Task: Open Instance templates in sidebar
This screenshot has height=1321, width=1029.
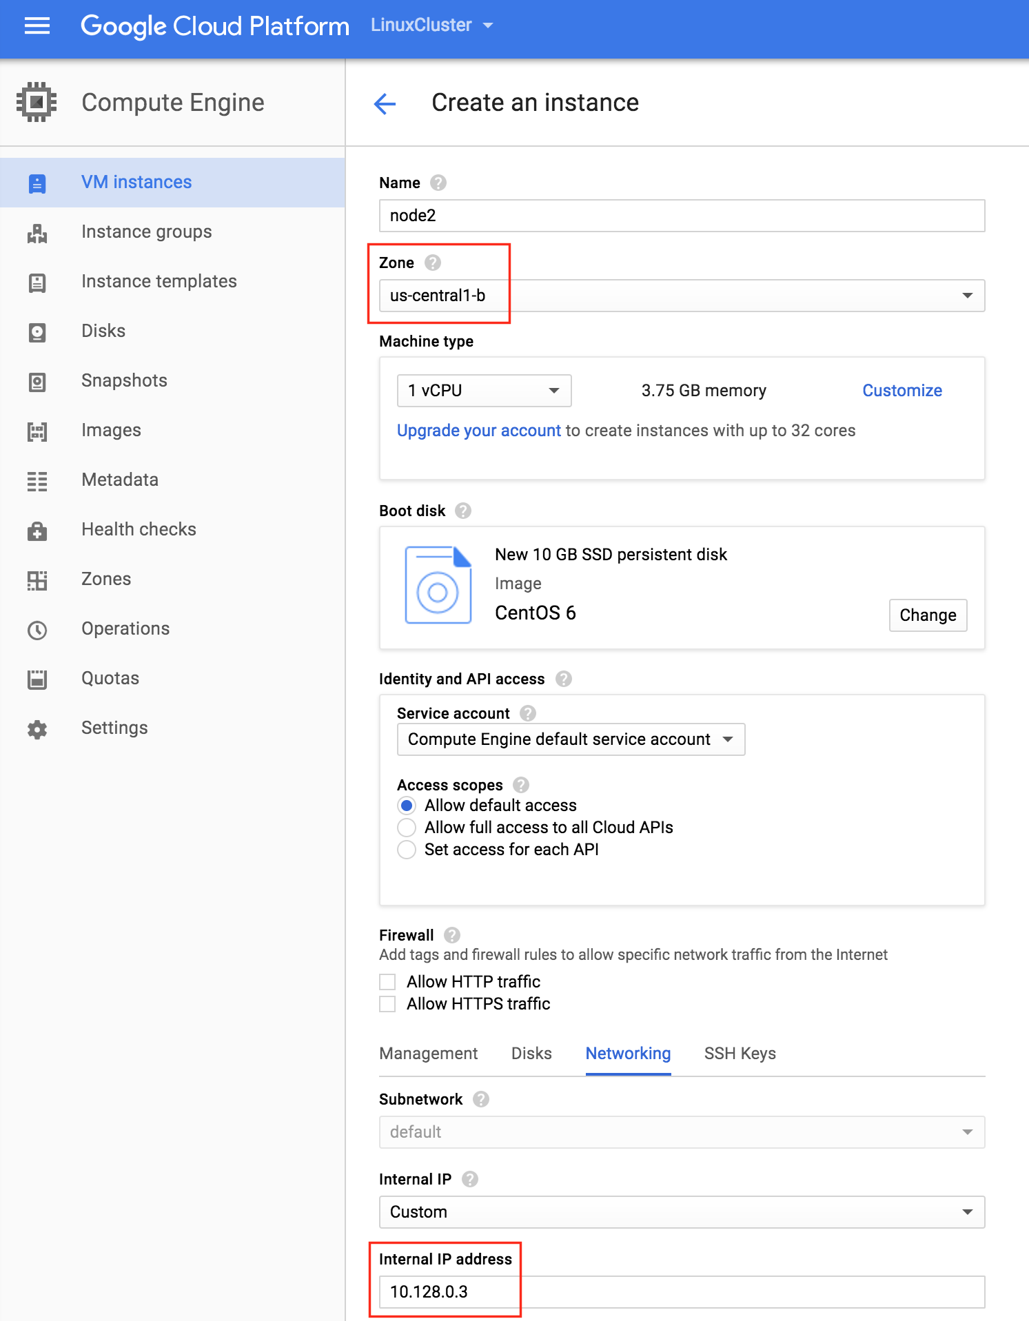Action: [x=172, y=282]
